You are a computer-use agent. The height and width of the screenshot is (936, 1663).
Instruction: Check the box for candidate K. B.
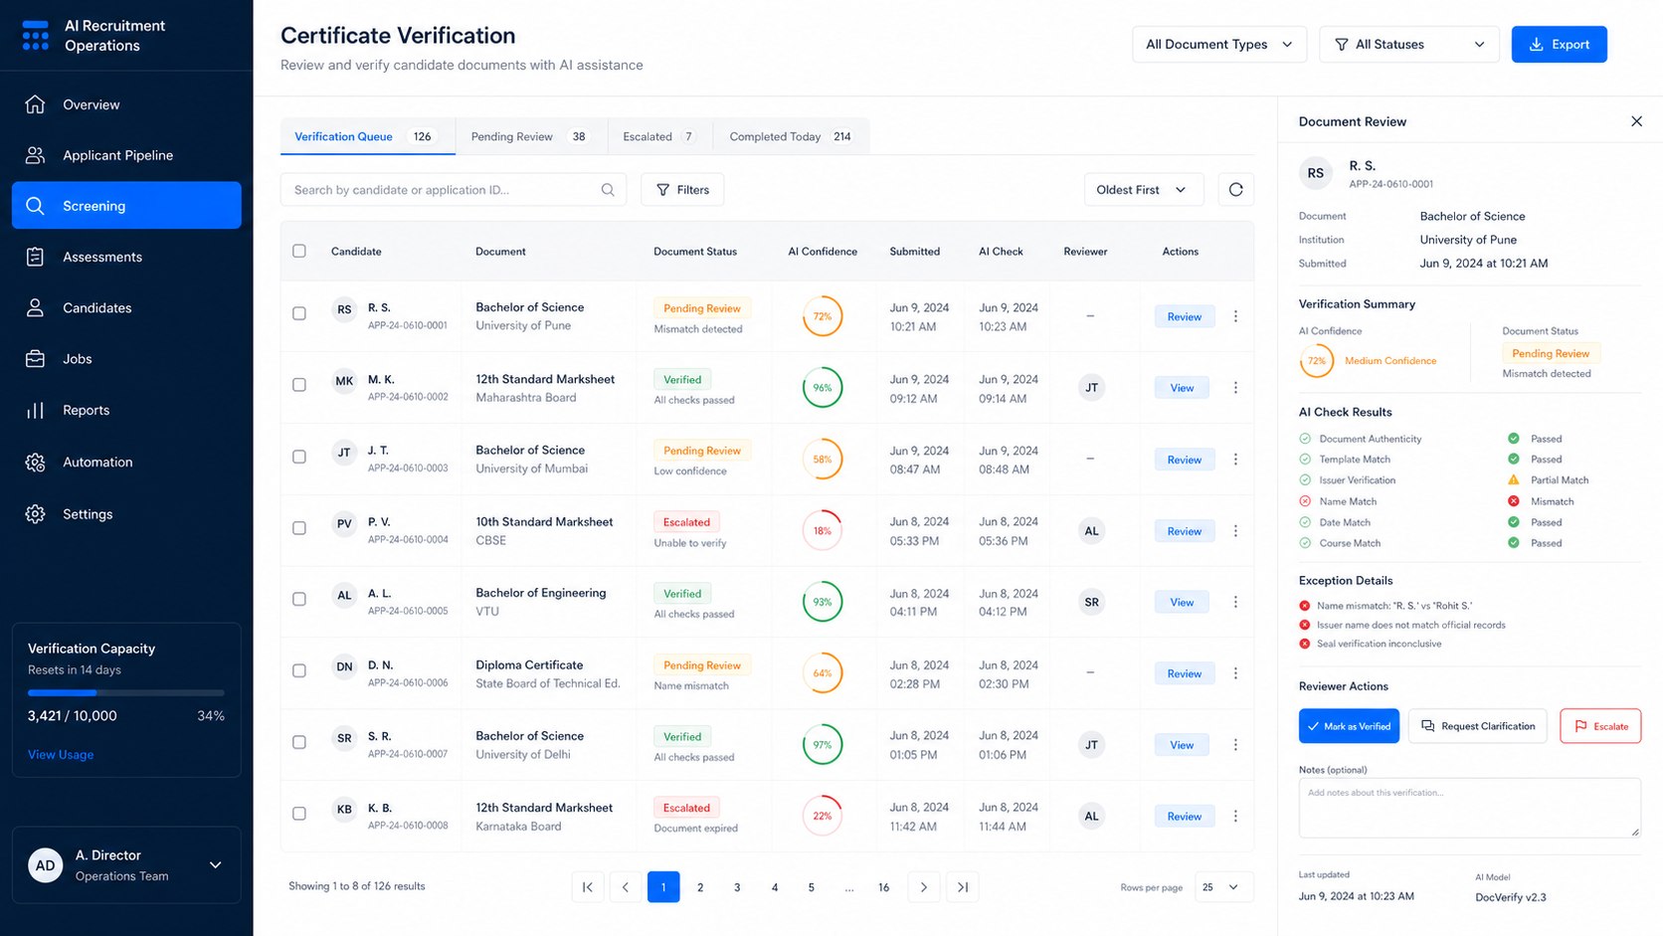[x=299, y=814]
